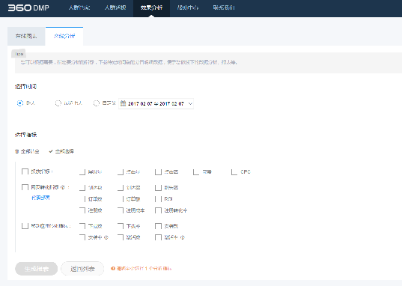Open the 联系我们 navigation item
The image size is (402, 286).
(x=224, y=7)
